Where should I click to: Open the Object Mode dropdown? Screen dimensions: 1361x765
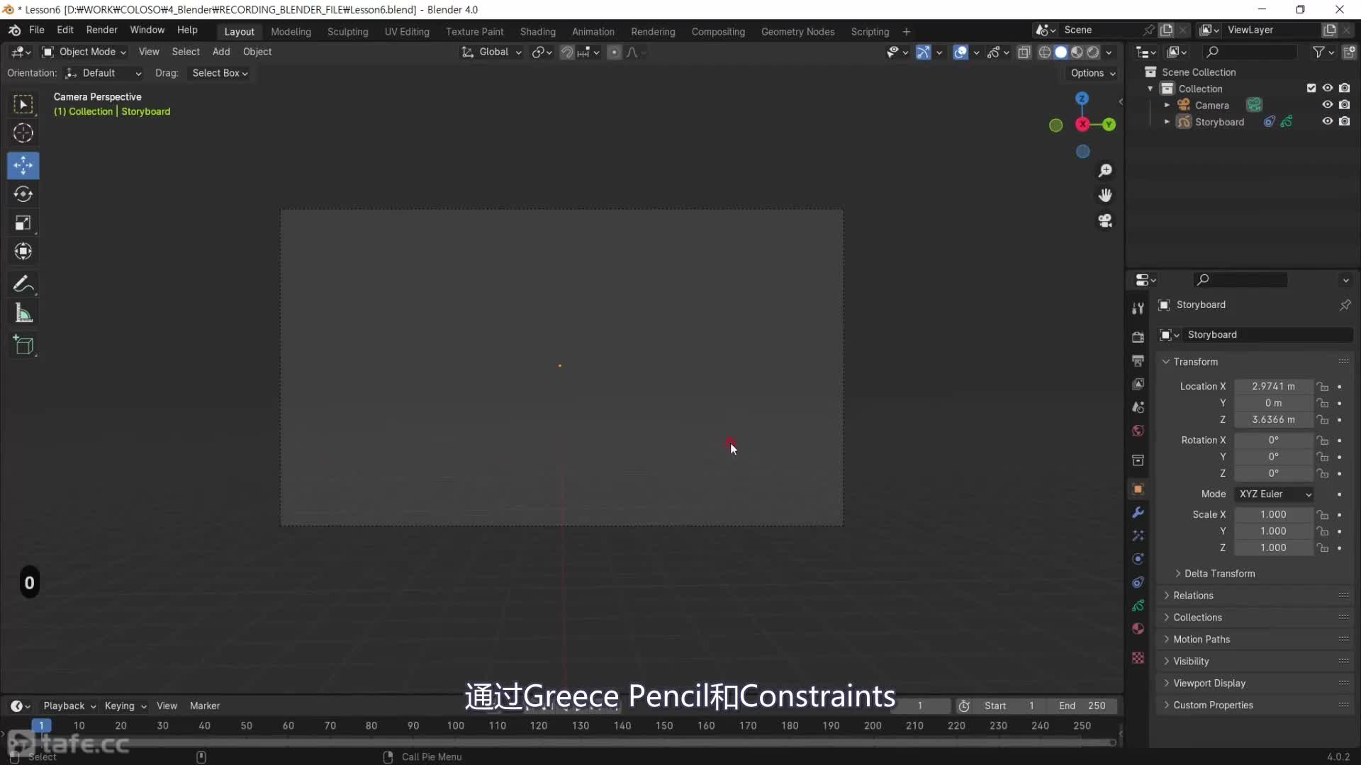click(84, 52)
